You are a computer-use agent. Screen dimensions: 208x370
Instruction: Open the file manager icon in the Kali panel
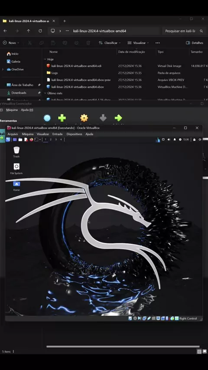(x=20, y=140)
